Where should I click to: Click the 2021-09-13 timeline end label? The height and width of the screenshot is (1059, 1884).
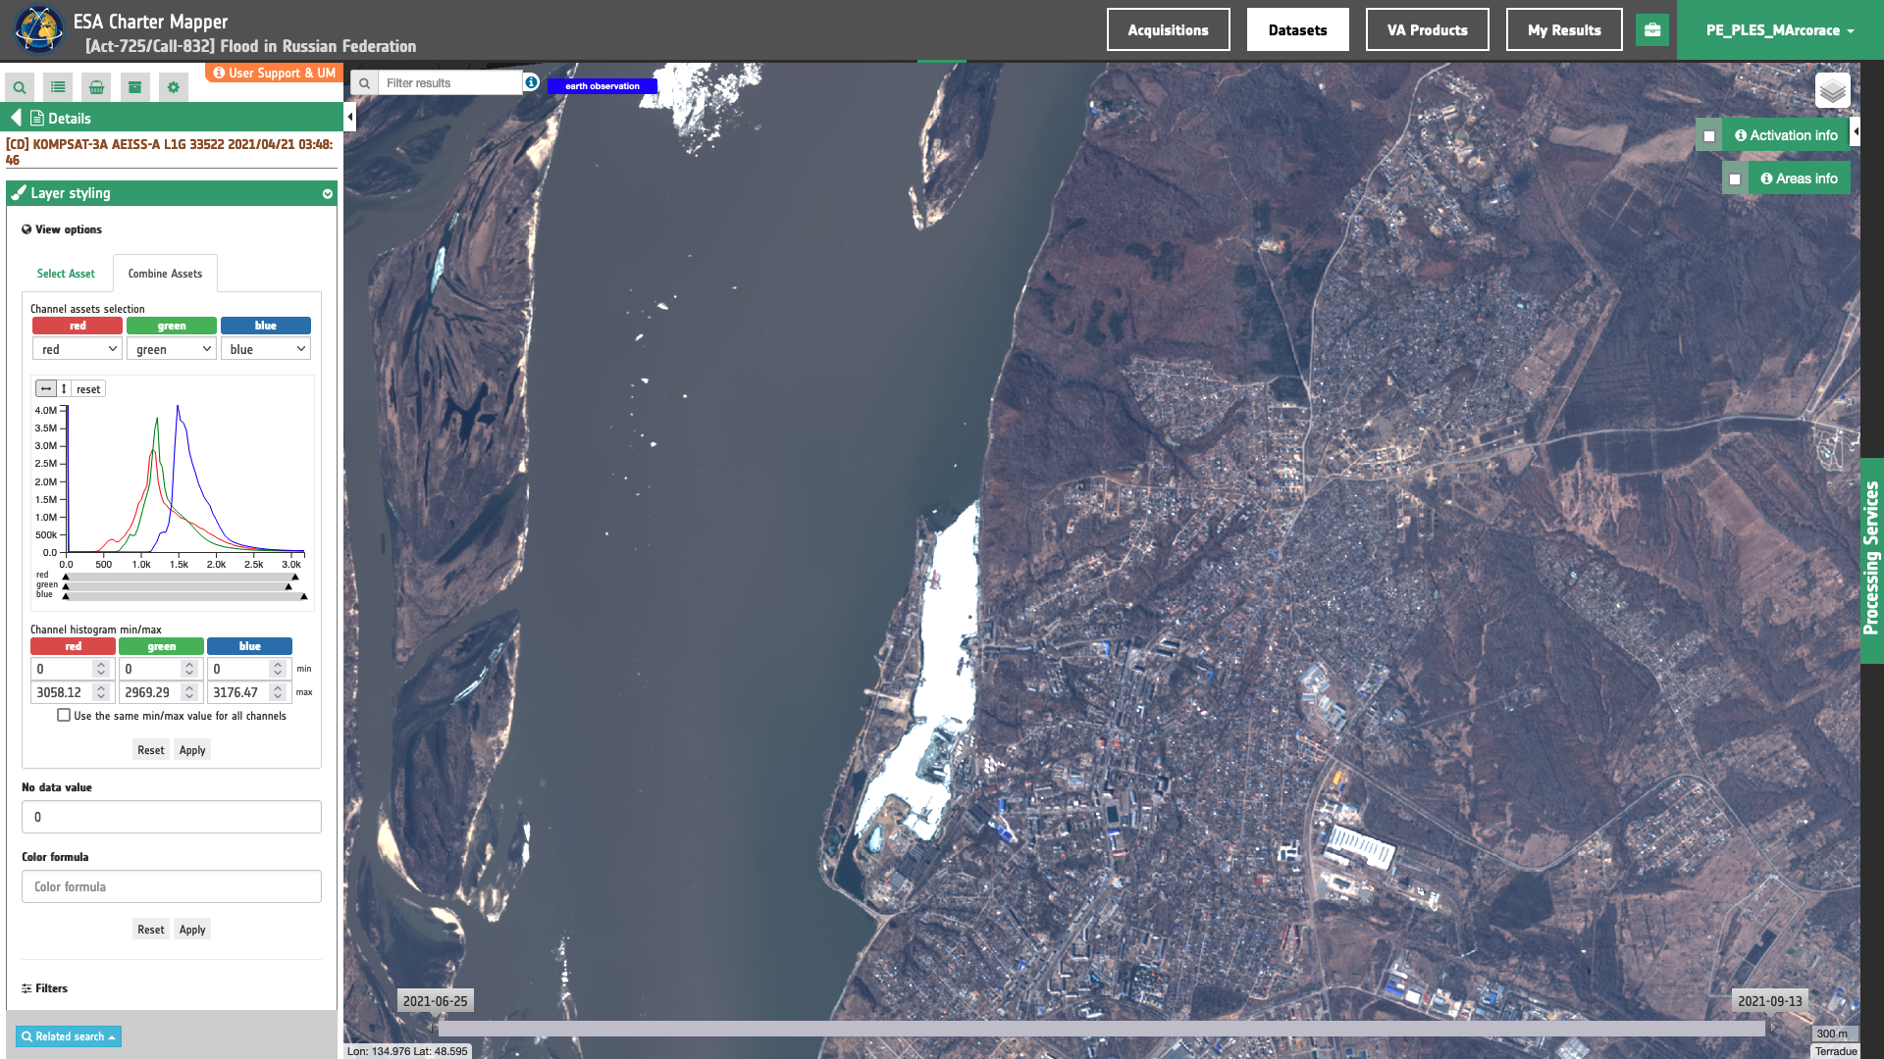coord(1770,1001)
